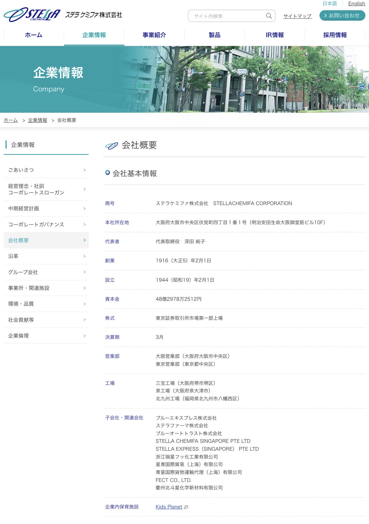Select 中期経営計画 in the sidebar
The height and width of the screenshot is (524, 369).
[x=24, y=208]
